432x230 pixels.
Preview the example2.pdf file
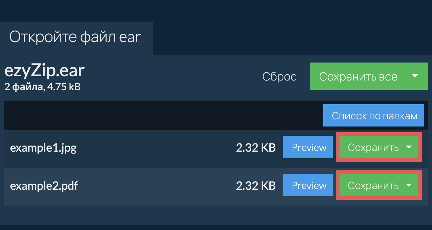point(309,185)
